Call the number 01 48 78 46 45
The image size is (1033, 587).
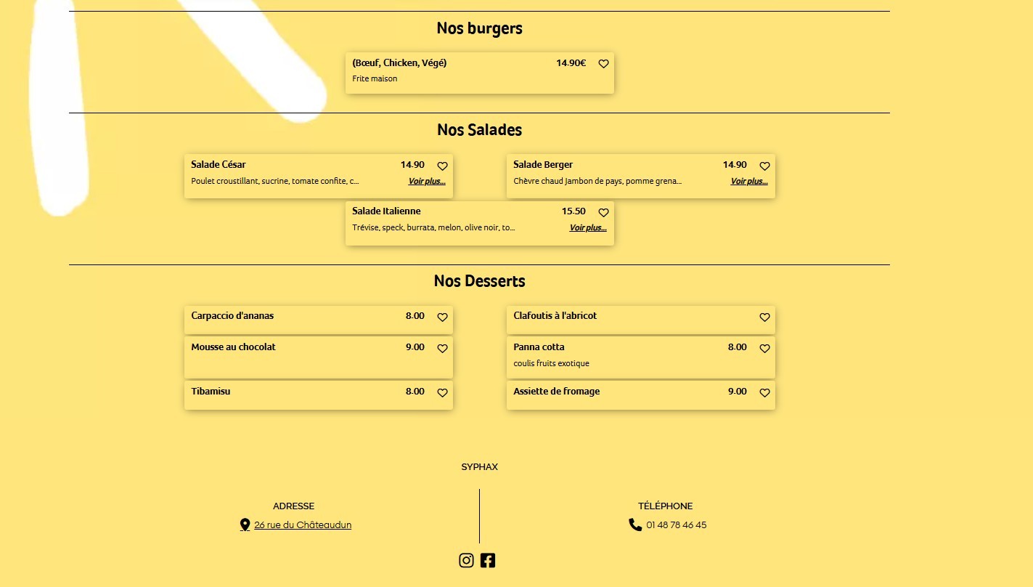pos(676,525)
